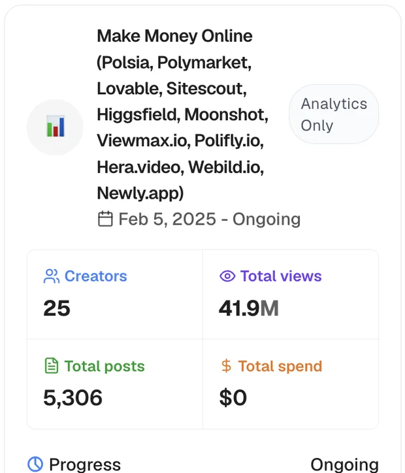405x473 pixels.
Task: Click the calendar icon beside Feb 5, 2025
Action: coord(105,219)
